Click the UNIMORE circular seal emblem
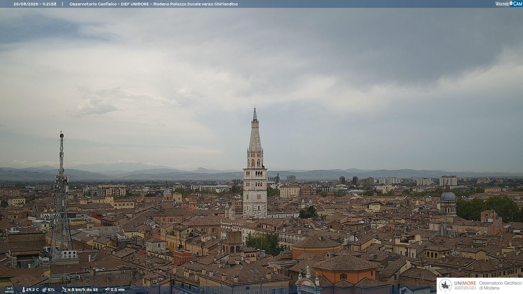Image resolution: width=523 pixels, height=294 pixels. point(445,285)
